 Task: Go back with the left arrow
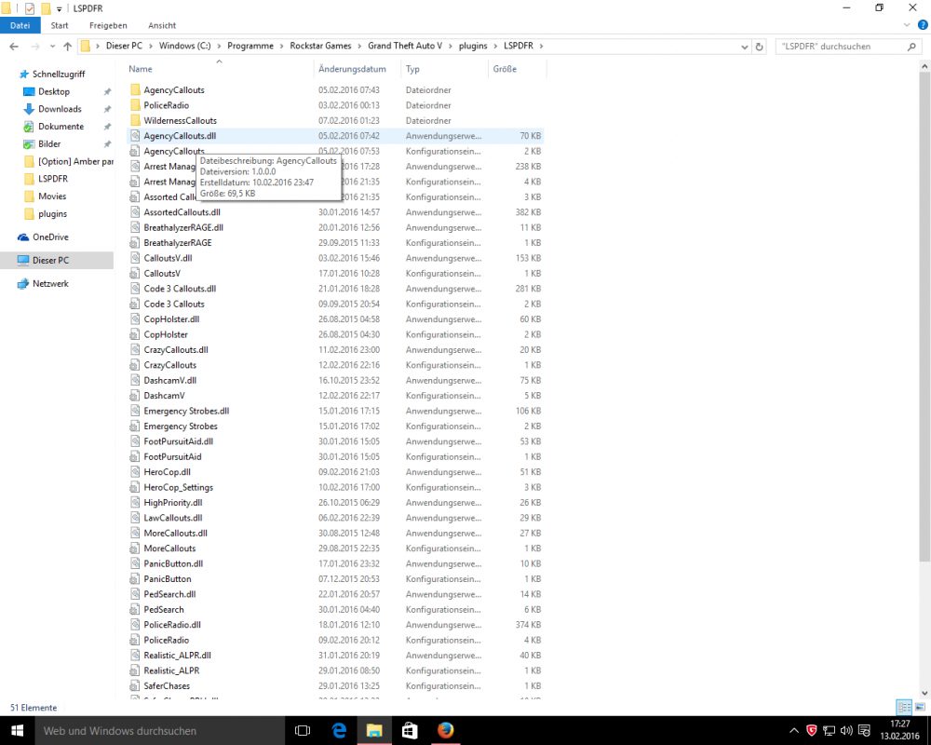pyautogui.click(x=14, y=47)
